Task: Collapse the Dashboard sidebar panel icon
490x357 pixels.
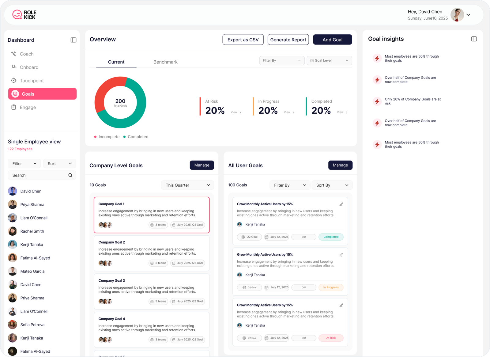Action: [73, 40]
